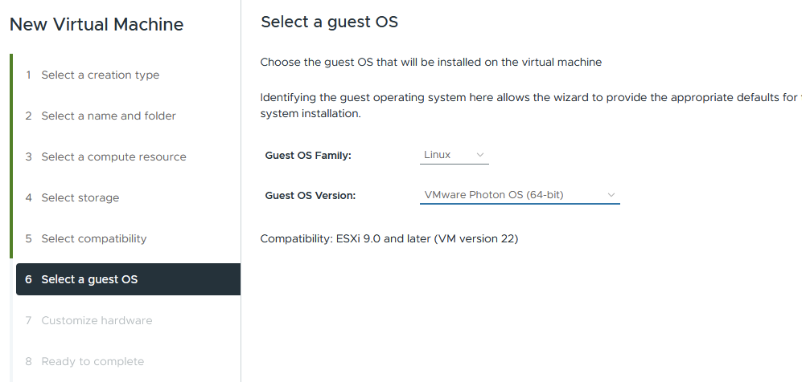
Task: Return to step 3 Select a compute resource
Action: [113, 156]
